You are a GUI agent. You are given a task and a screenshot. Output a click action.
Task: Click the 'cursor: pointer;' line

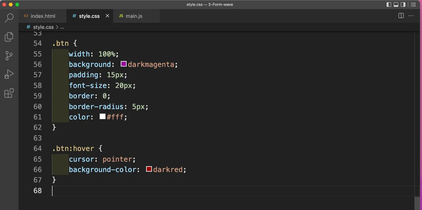tap(102, 159)
